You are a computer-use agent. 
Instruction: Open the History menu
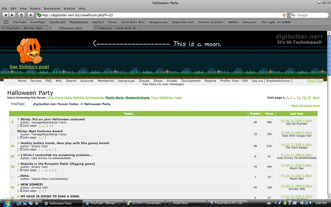click(x=35, y=8)
